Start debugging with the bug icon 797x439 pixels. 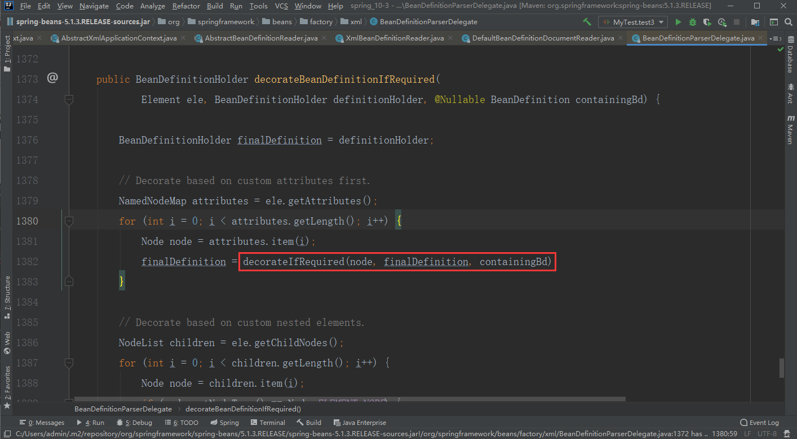693,22
